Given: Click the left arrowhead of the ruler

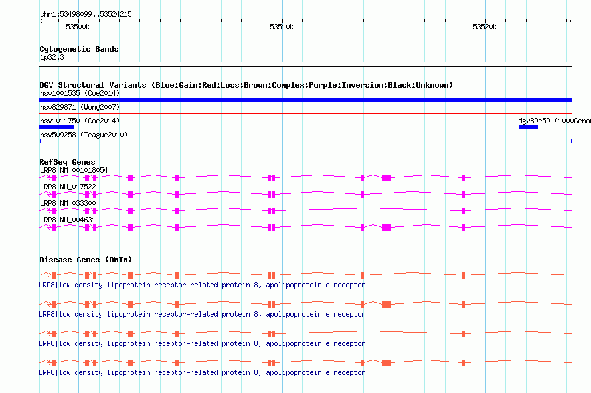Looking at the screenshot, I should pos(41,21).
